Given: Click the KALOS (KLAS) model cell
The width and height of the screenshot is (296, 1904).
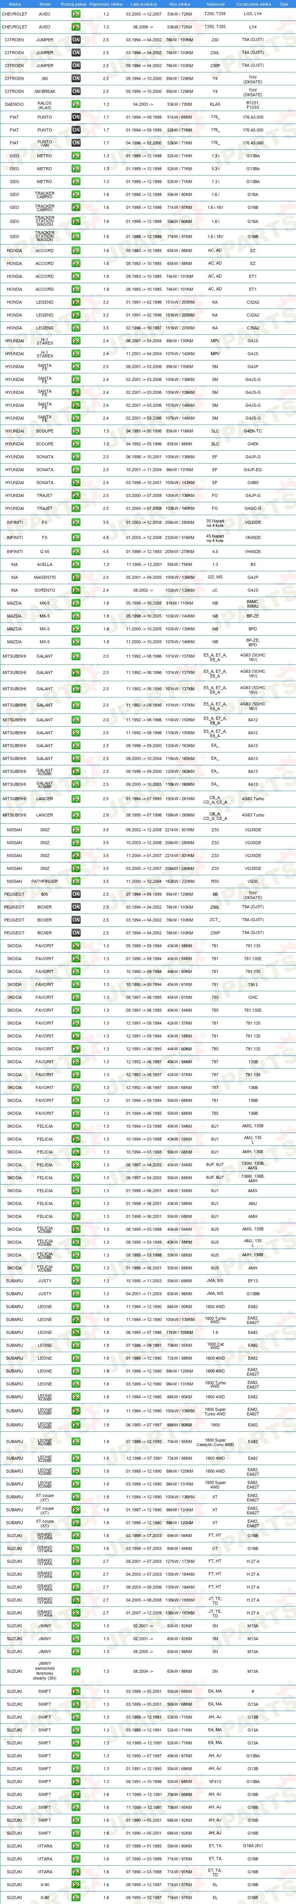Looking at the screenshot, I should 45,105.
